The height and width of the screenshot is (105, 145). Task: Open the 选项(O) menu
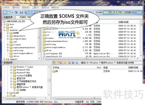45,8
